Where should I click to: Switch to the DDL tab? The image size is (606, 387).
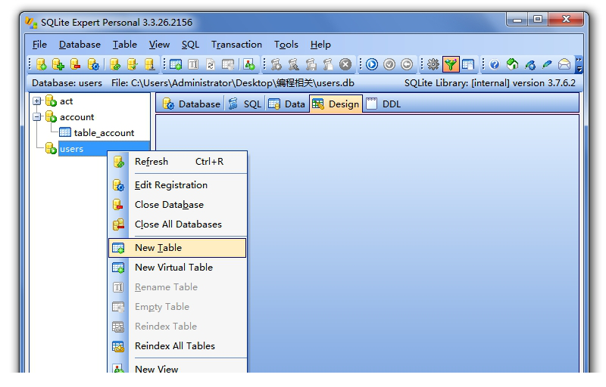[x=384, y=104]
